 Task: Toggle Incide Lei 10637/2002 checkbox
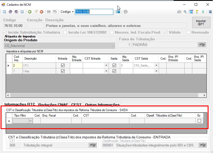pos(65,32)
